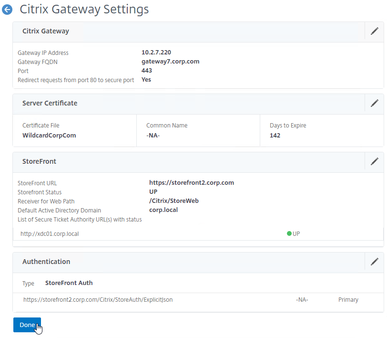The image size is (387, 338).
Task: Click the blue back arrow icon
Action: [7, 10]
